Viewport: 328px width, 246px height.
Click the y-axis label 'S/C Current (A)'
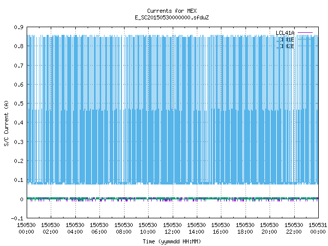click(x=6, y=123)
